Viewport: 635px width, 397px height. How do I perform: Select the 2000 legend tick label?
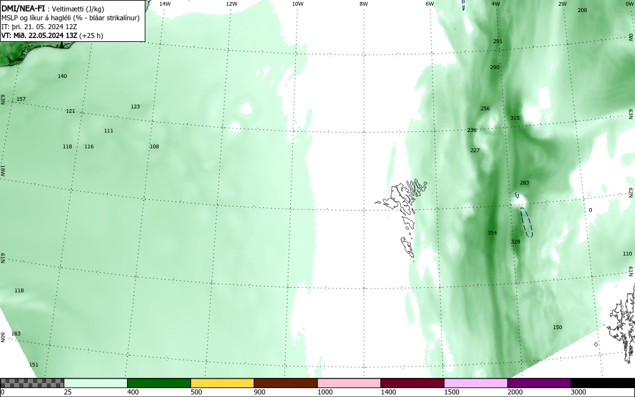[x=515, y=392]
